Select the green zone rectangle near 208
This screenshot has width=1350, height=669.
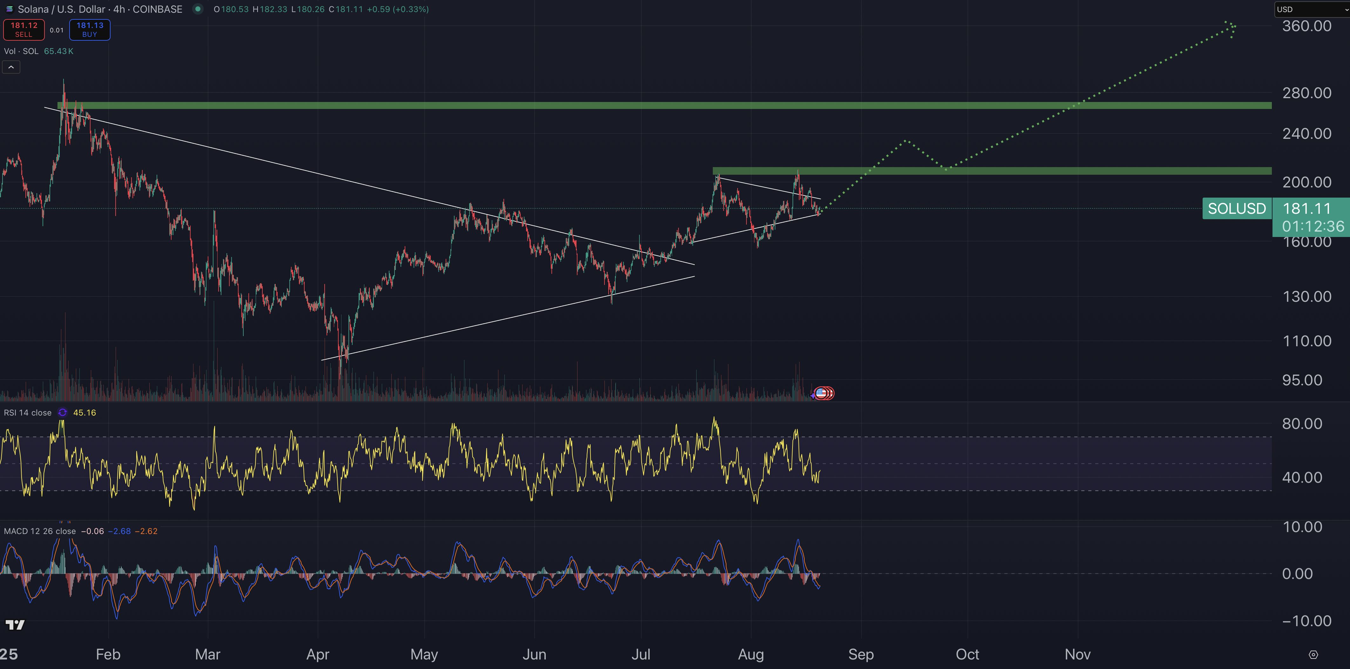pyautogui.click(x=992, y=171)
